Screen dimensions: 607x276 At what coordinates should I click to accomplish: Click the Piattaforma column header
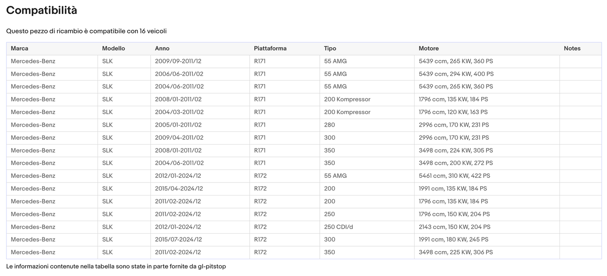270,49
